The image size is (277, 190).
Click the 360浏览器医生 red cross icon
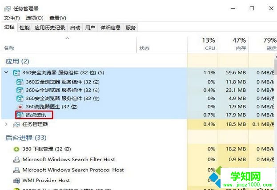[20, 107]
